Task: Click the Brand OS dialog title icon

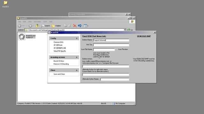Action: tap(49, 32)
